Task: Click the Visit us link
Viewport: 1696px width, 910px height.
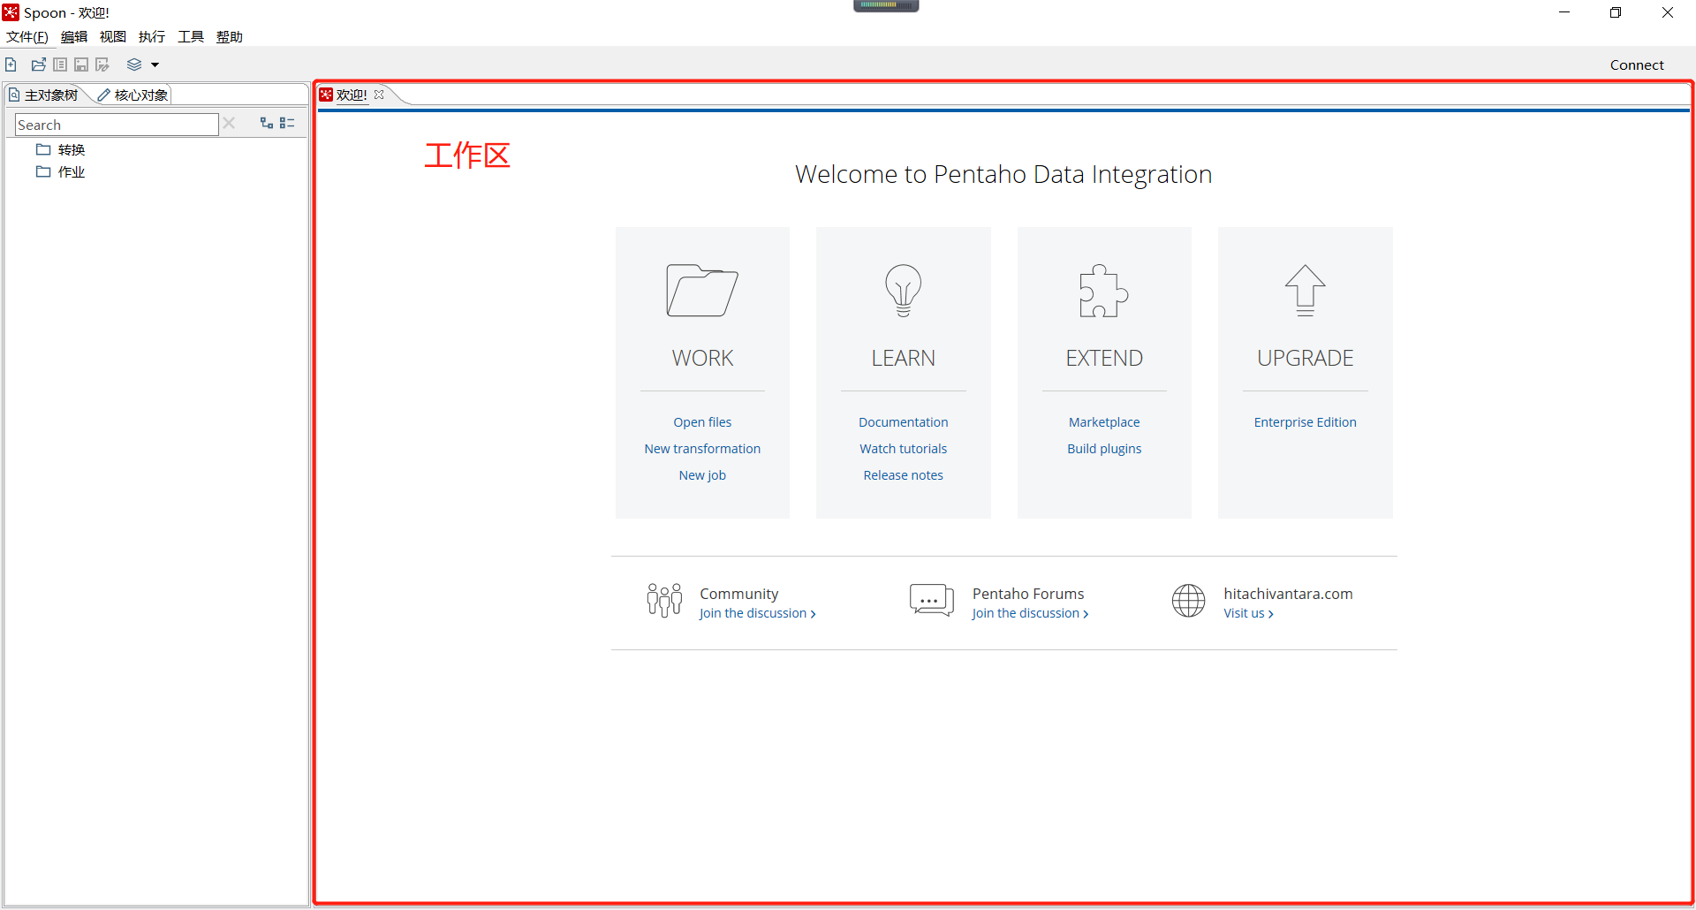Action: pyautogui.click(x=1248, y=613)
